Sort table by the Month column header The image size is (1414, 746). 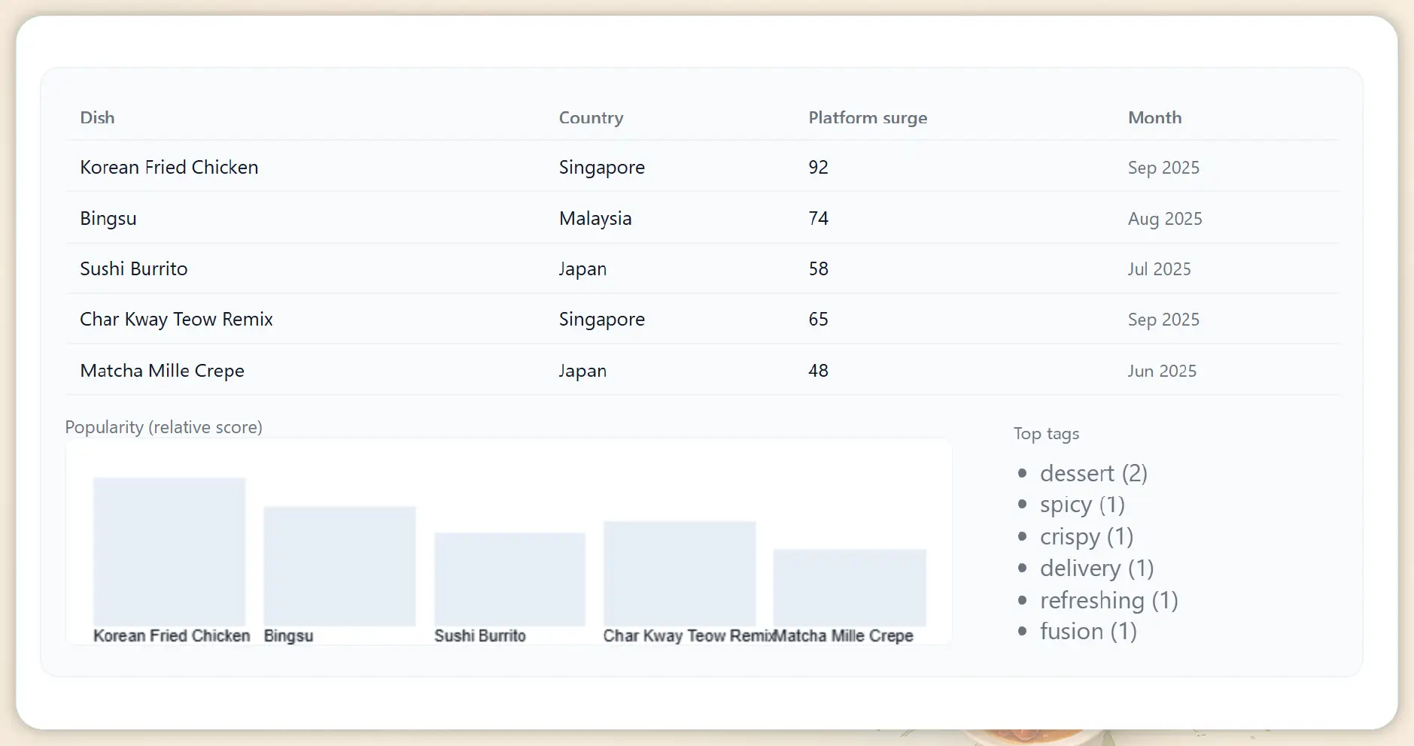pos(1154,117)
